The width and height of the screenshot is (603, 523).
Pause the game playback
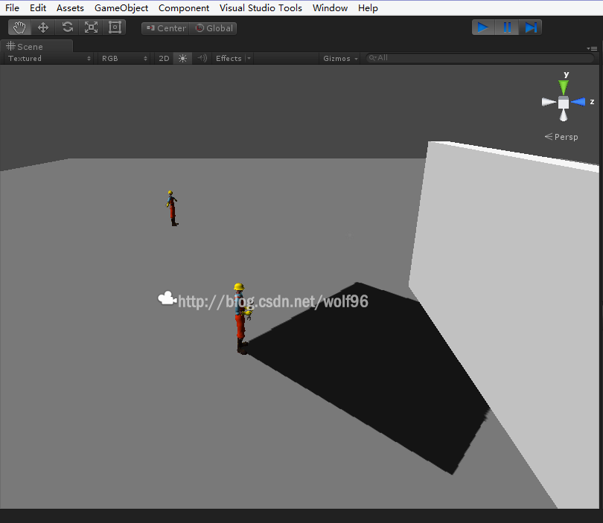(507, 28)
